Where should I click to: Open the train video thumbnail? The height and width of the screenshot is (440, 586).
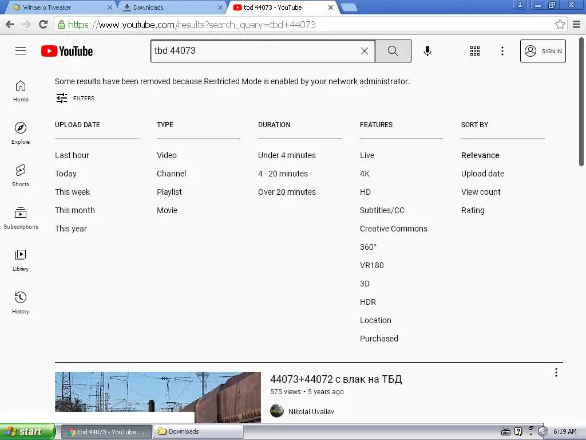point(158,397)
